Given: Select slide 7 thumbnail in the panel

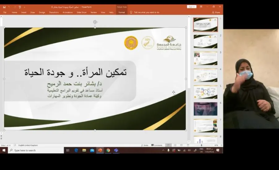Looking at the screenshot, I should coord(206,126).
